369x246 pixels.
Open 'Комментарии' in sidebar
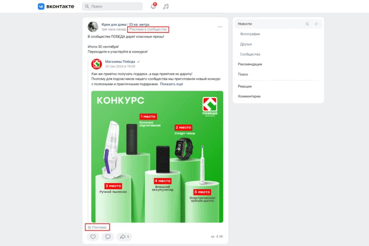[249, 96]
